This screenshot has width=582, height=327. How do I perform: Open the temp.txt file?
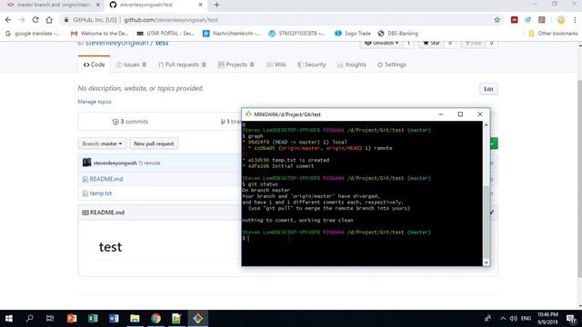point(101,193)
